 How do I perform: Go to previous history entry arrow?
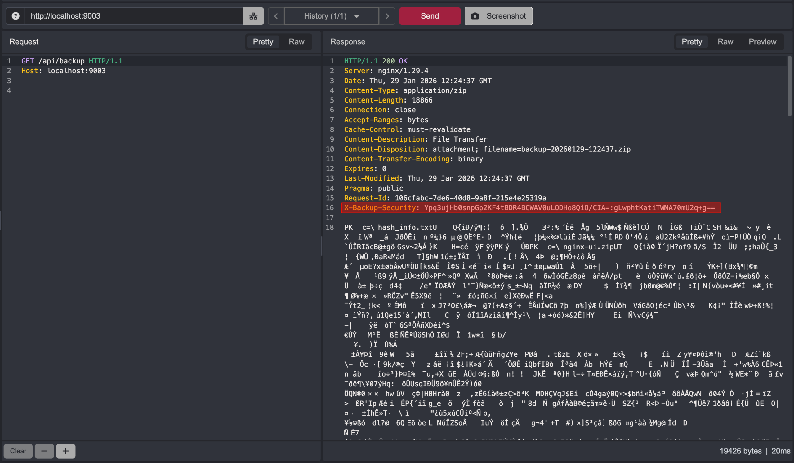[276, 16]
